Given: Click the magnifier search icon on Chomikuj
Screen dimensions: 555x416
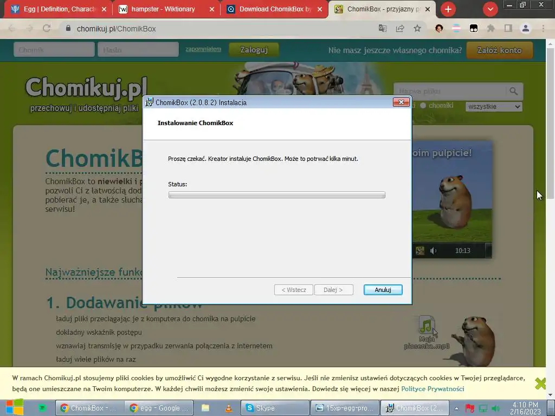Looking at the screenshot, I should coord(514,91).
